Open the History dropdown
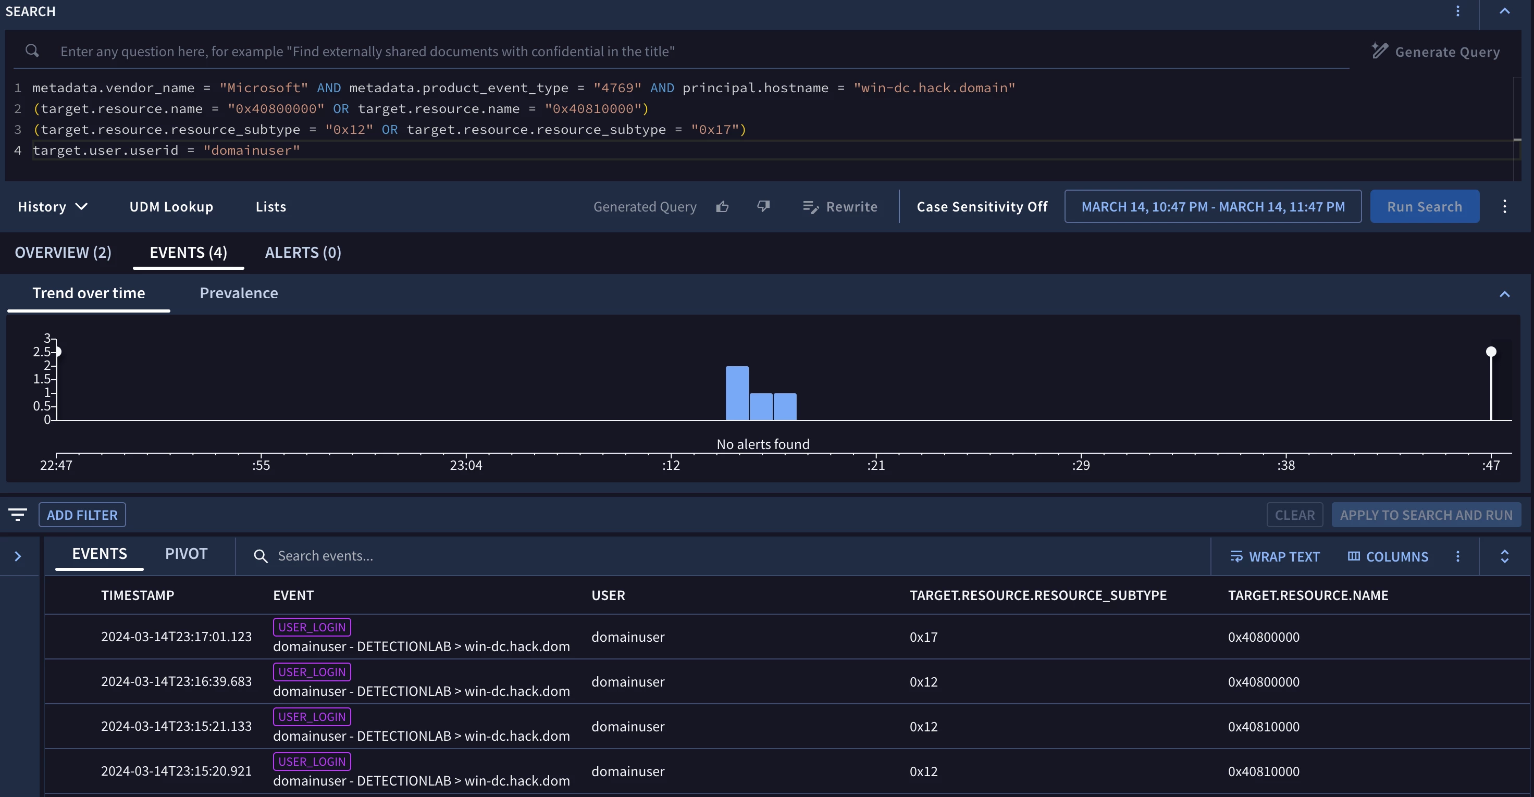This screenshot has height=797, width=1534. (53, 206)
